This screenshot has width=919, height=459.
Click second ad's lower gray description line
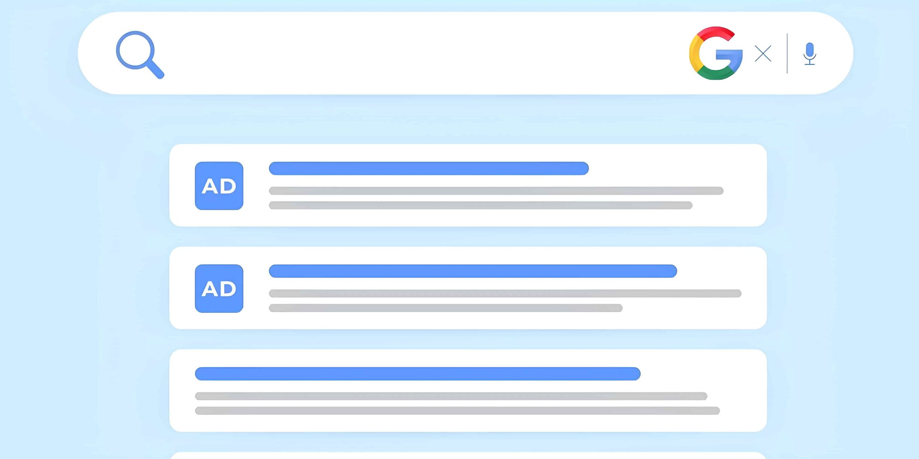tap(445, 308)
